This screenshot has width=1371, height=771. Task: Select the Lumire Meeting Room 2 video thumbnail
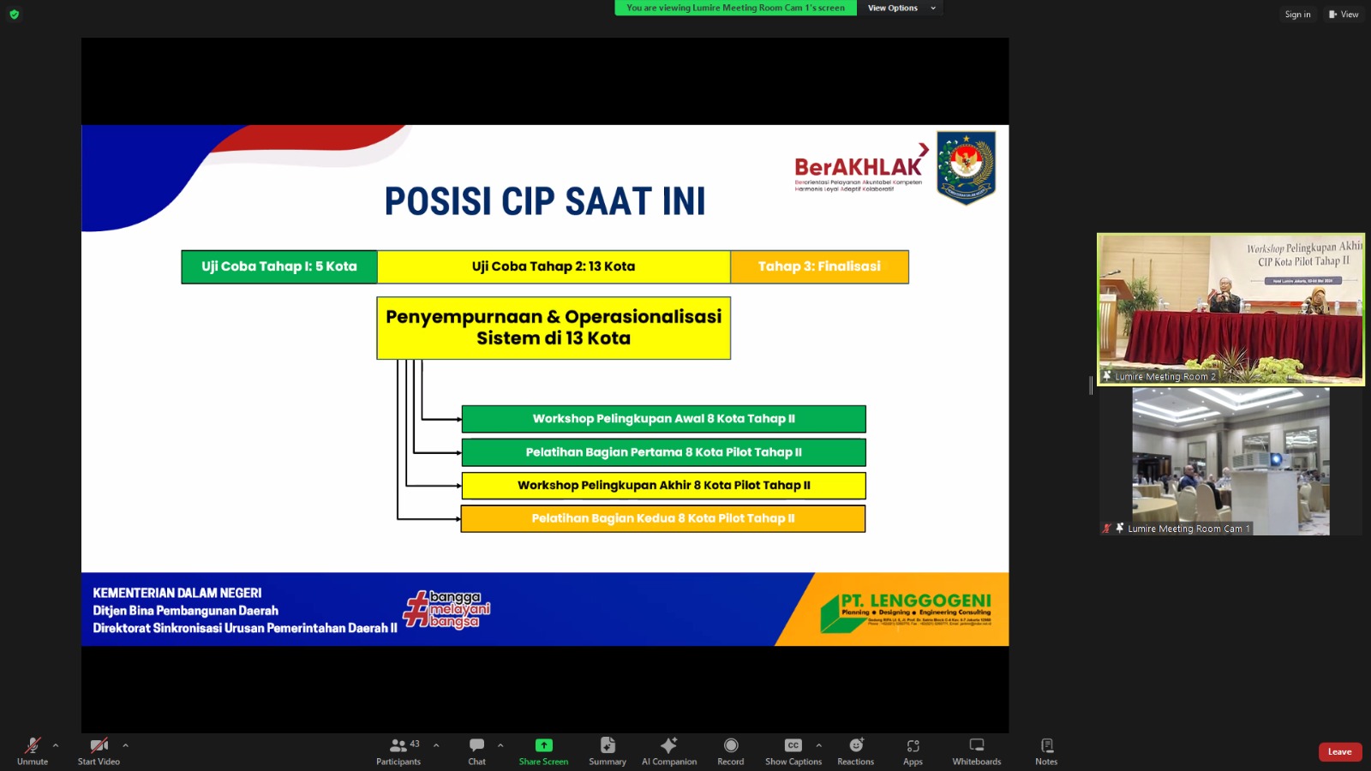1231,309
